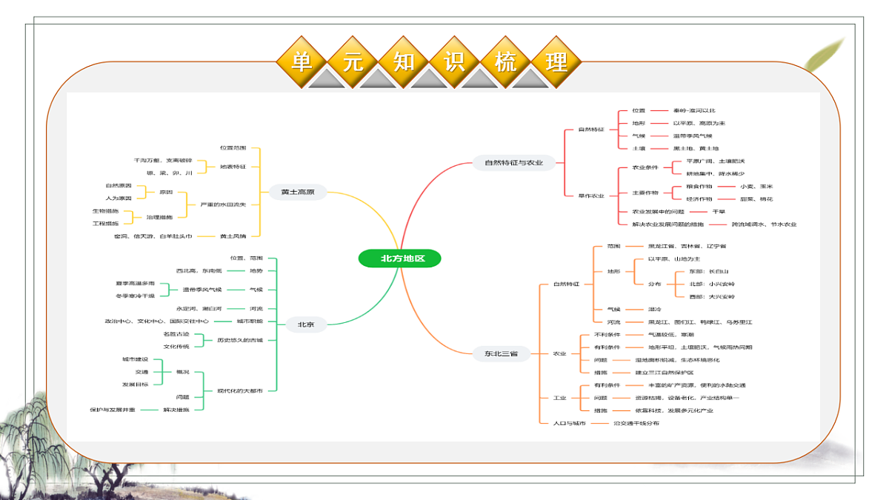
Task: Click the 农业发展中的问题 node
Action: pyautogui.click(x=658, y=211)
